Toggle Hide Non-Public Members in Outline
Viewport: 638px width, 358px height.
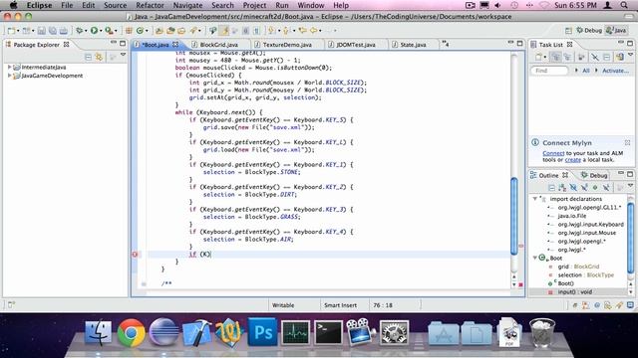tap(595, 188)
